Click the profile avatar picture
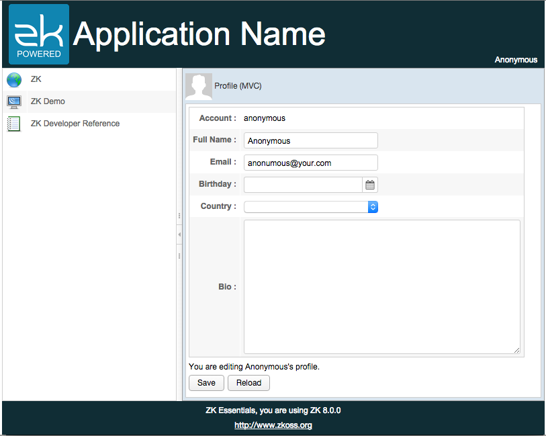Image resolution: width=546 pixels, height=436 pixels. pos(199,87)
